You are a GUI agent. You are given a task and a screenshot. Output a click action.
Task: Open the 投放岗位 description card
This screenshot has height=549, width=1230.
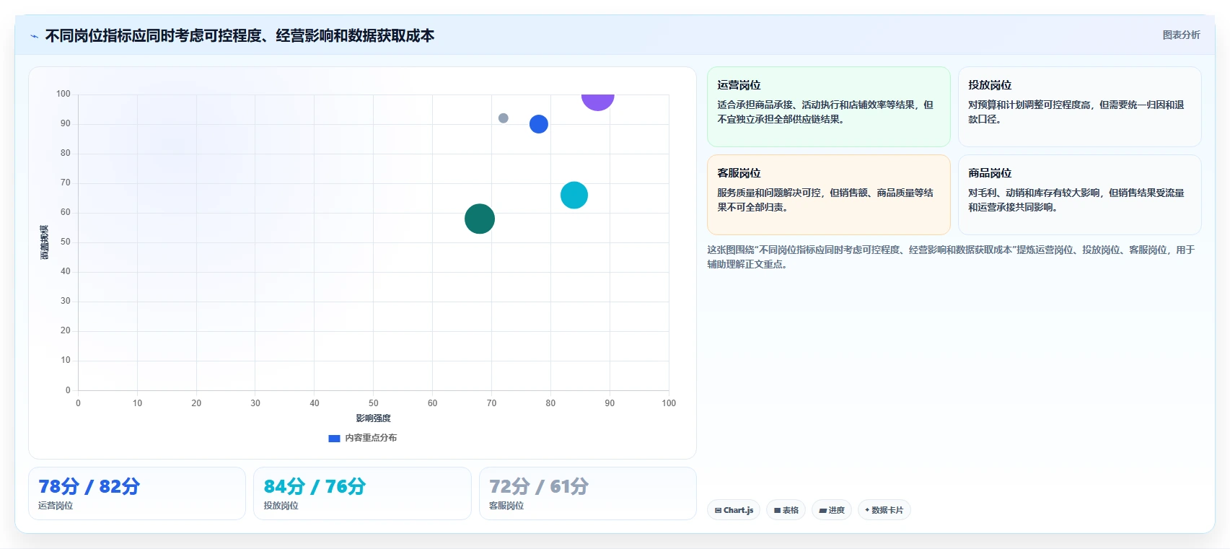coord(1079,107)
